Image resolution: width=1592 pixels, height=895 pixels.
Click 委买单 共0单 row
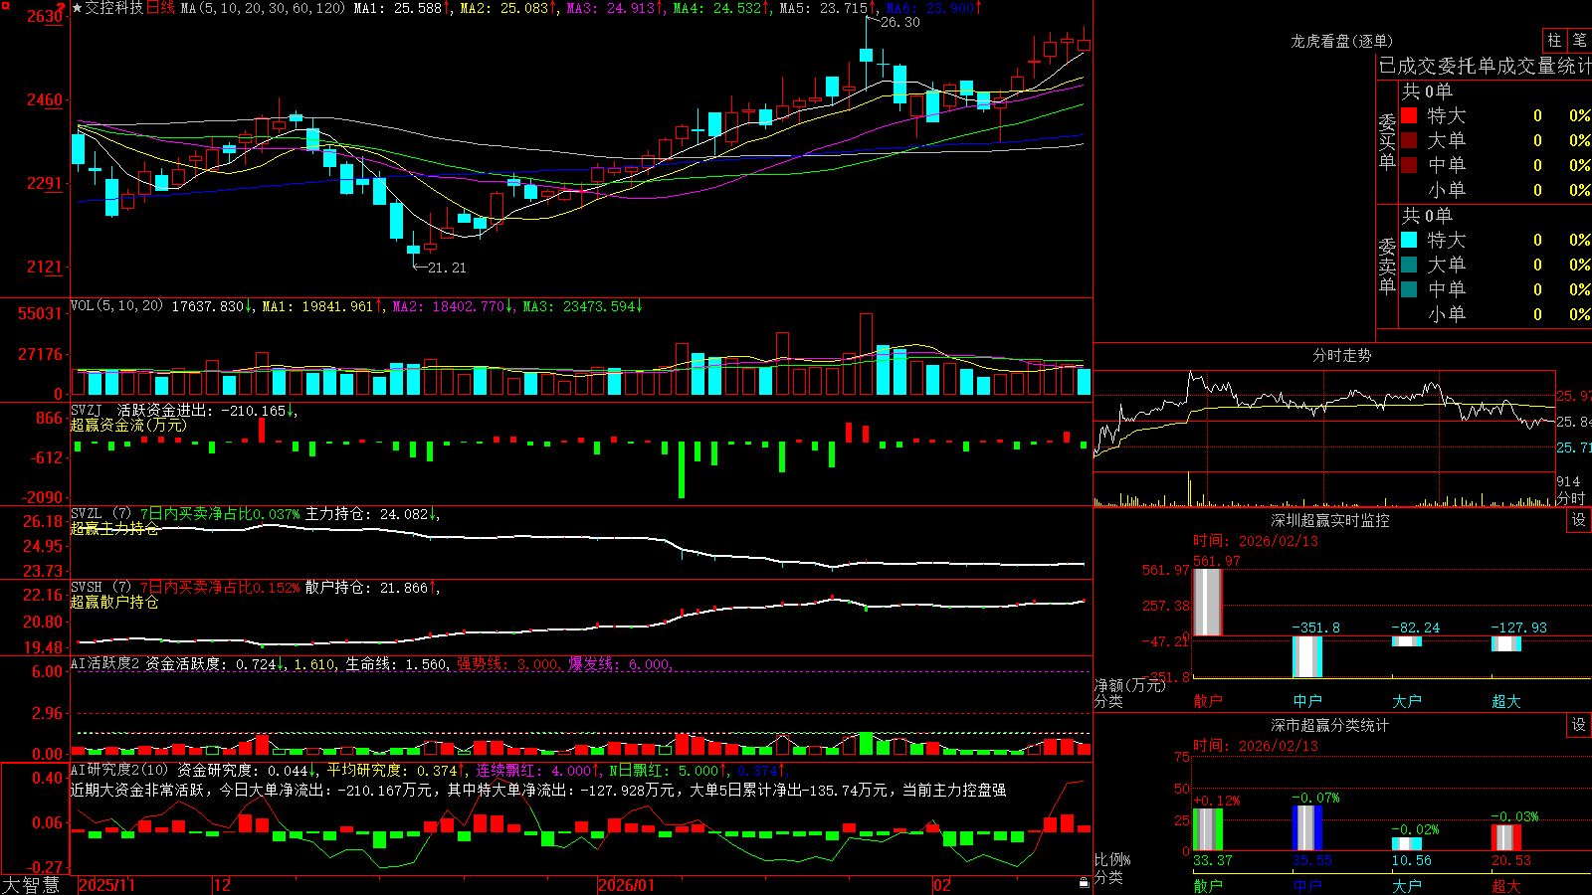[1427, 91]
